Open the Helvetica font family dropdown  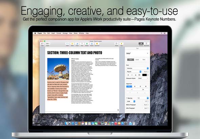(138, 68)
